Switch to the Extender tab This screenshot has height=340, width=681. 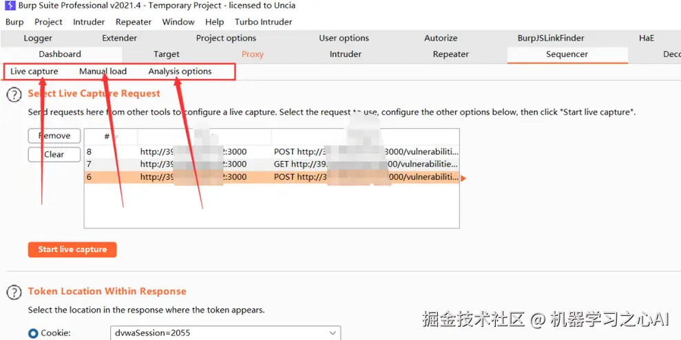pyautogui.click(x=119, y=39)
